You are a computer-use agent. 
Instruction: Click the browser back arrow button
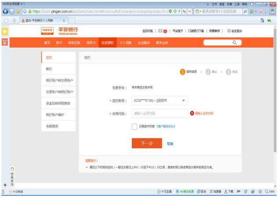pos(6,11)
